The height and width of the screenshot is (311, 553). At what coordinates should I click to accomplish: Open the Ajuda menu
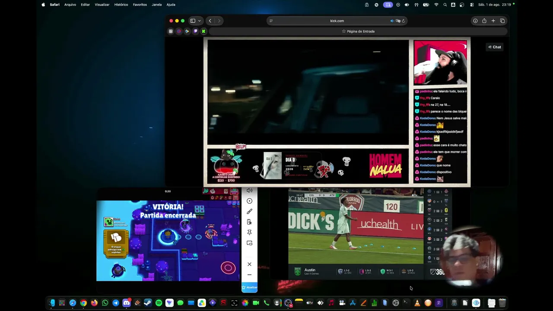coord(171,5)
